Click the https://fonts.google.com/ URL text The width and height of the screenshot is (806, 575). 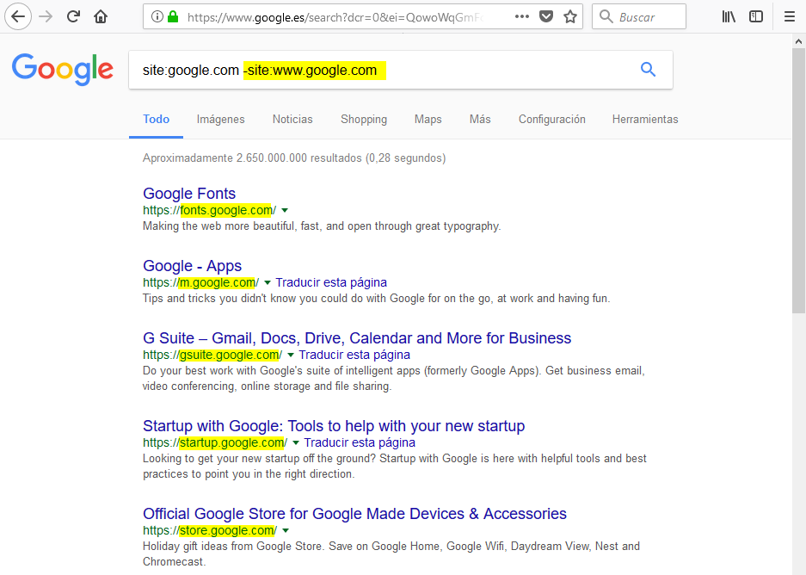(210, 210)
